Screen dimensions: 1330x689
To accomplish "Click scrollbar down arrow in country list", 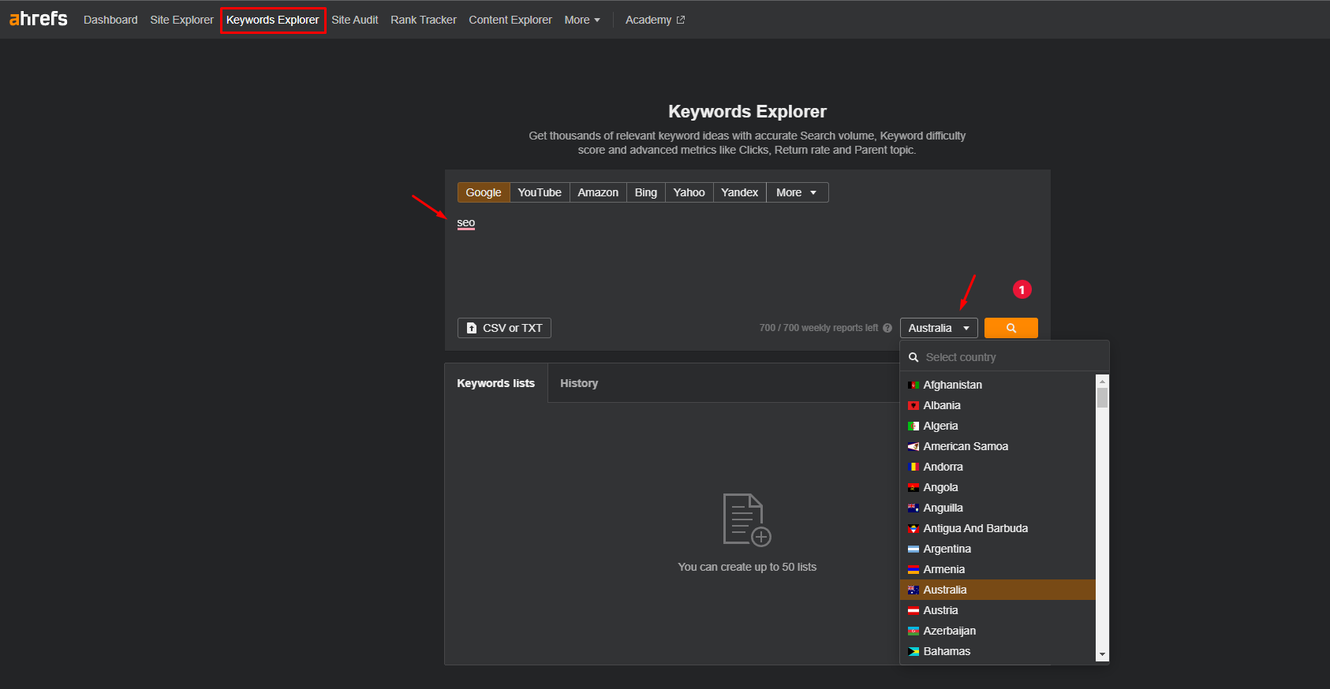I will (x=1102, y=655).
